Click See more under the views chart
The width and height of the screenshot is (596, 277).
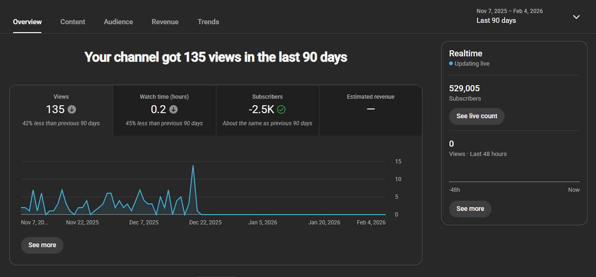[42, 245]
